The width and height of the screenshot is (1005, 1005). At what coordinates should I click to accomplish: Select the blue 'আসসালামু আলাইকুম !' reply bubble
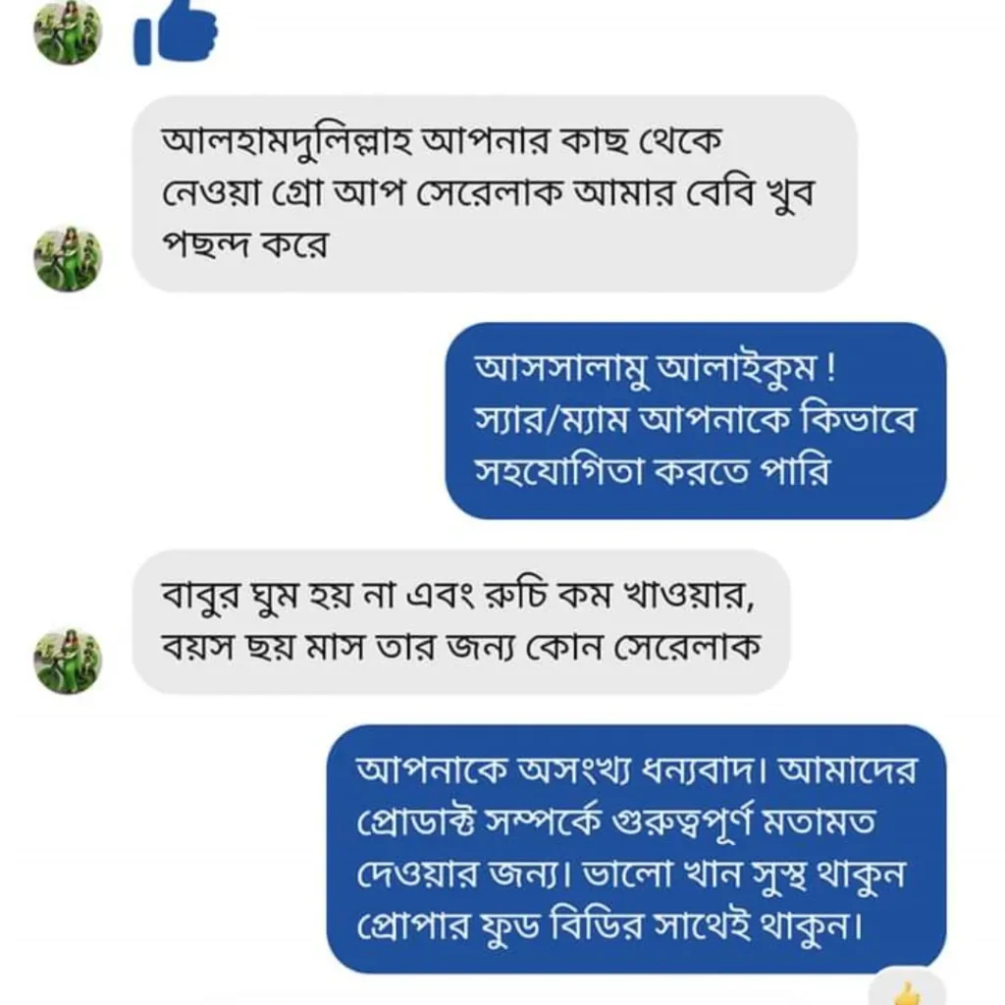pos(695,420)
